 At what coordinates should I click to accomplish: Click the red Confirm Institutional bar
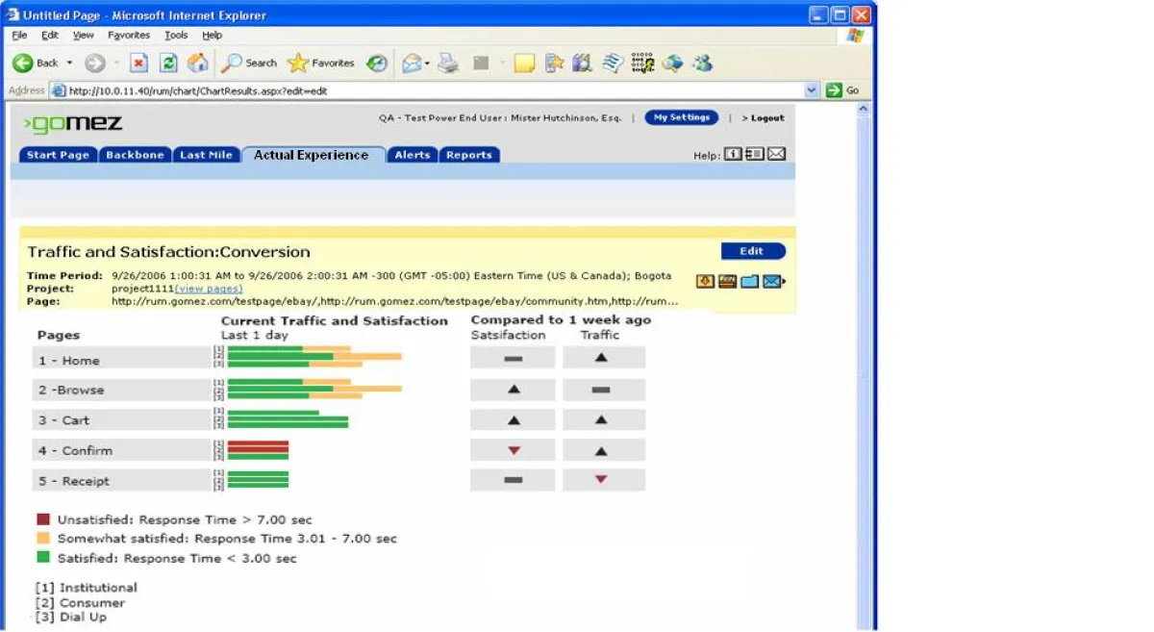pyautogui.click(x=258, y=443)
